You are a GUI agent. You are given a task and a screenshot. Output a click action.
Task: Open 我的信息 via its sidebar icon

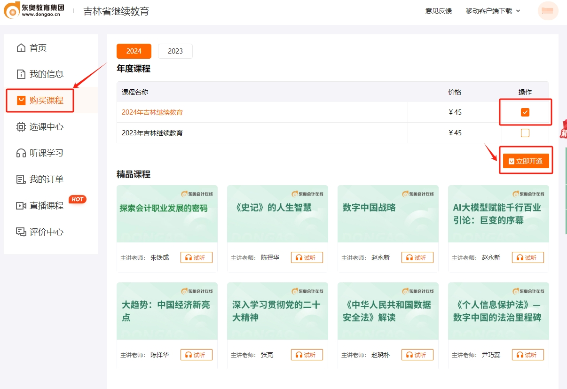tap(22, 74)
